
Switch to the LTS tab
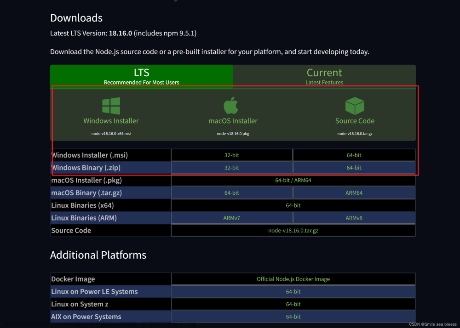coord(142,76)
